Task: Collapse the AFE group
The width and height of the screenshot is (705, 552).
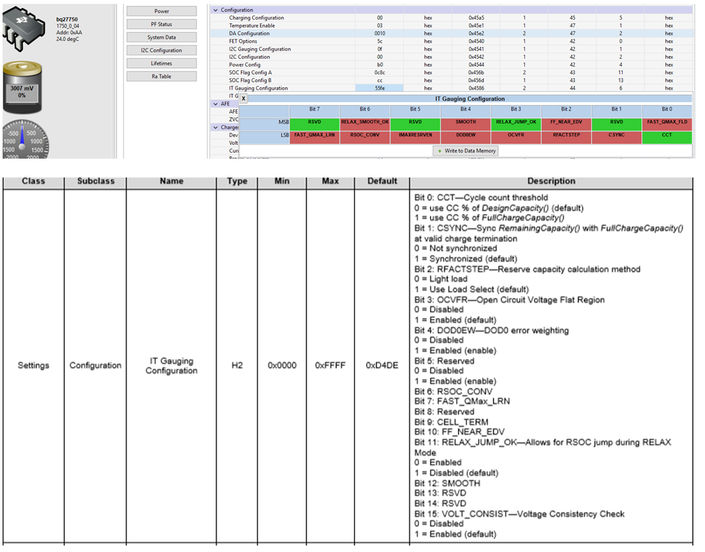Action: pos(215,104)
